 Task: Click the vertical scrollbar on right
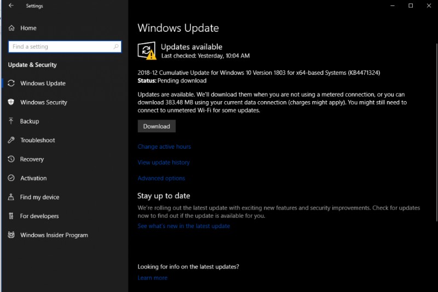click(436, 132)
